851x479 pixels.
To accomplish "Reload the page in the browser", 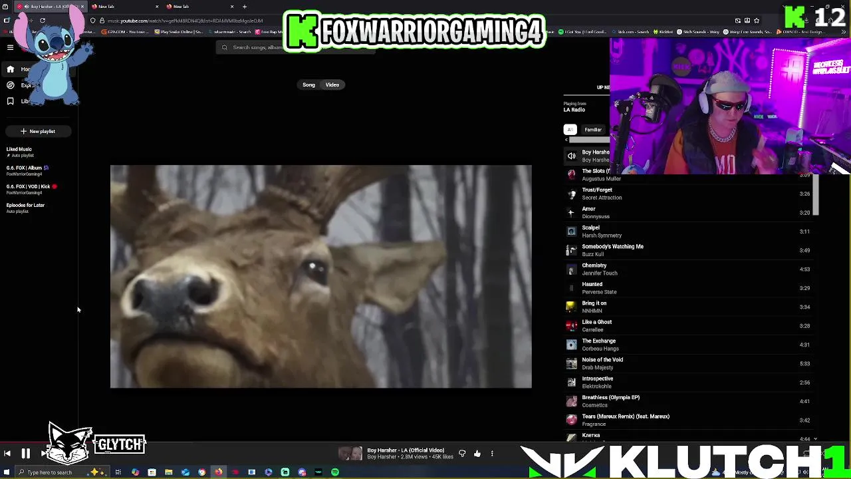I will tap(43, 21).
